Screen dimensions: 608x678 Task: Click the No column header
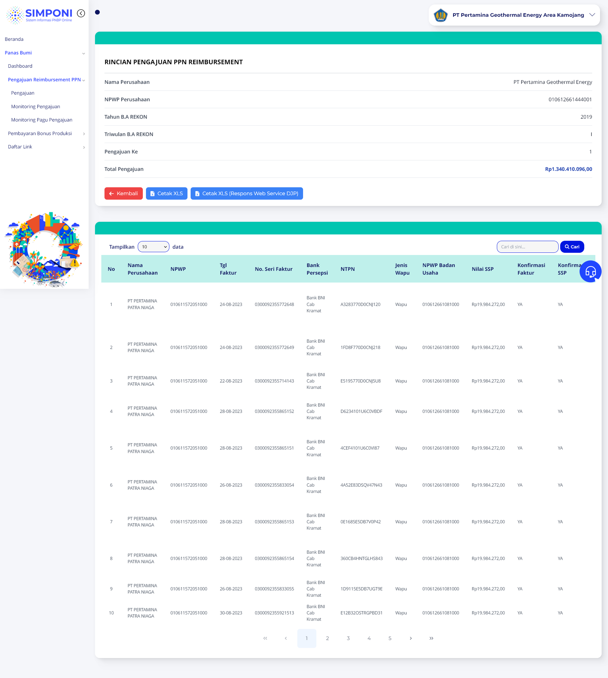(x=111, y=269)
